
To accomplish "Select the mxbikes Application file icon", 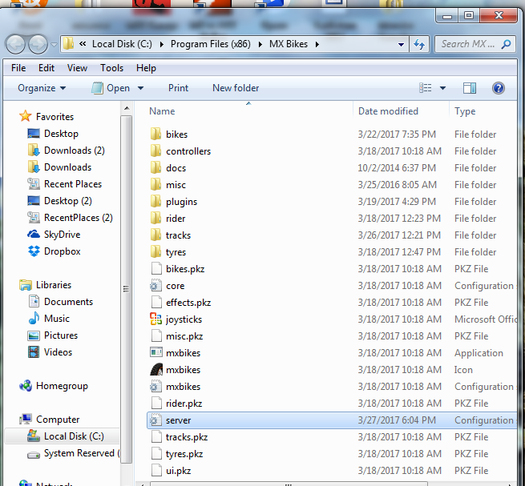I will click(156, 352).
